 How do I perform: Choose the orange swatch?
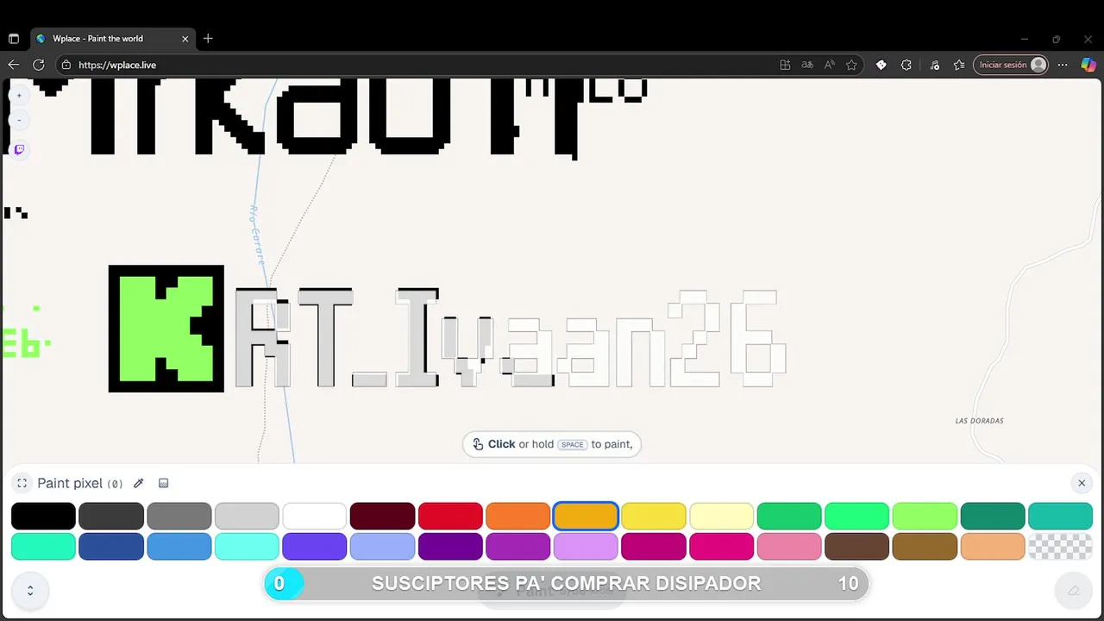pyautogui.click(x=518, y=516)
